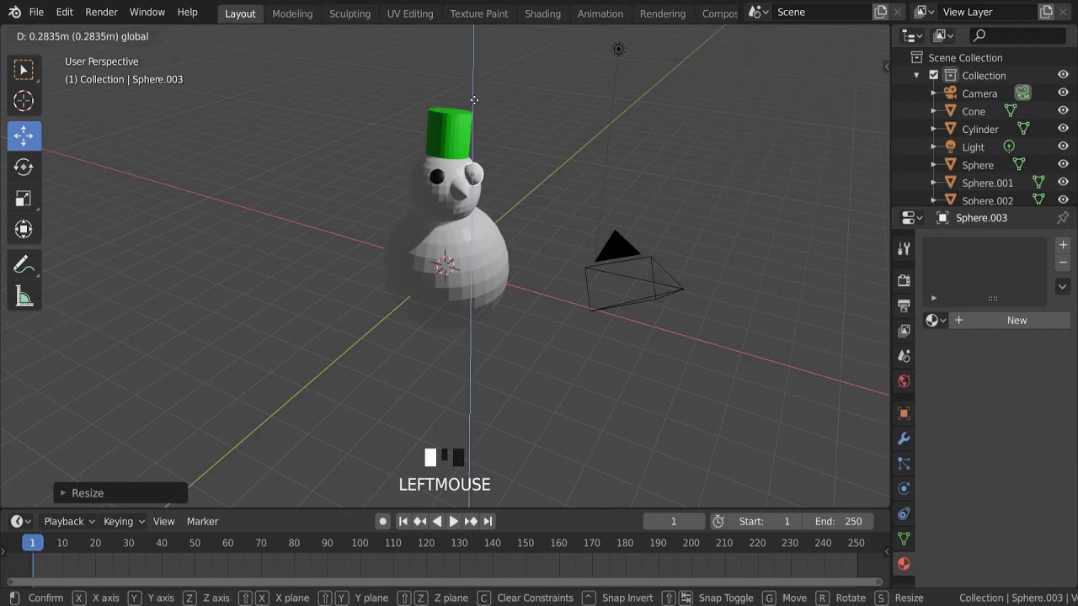Expand the Cylinder tree item
Viewport: 1078px width, 606px height.
tap(933, 129)
